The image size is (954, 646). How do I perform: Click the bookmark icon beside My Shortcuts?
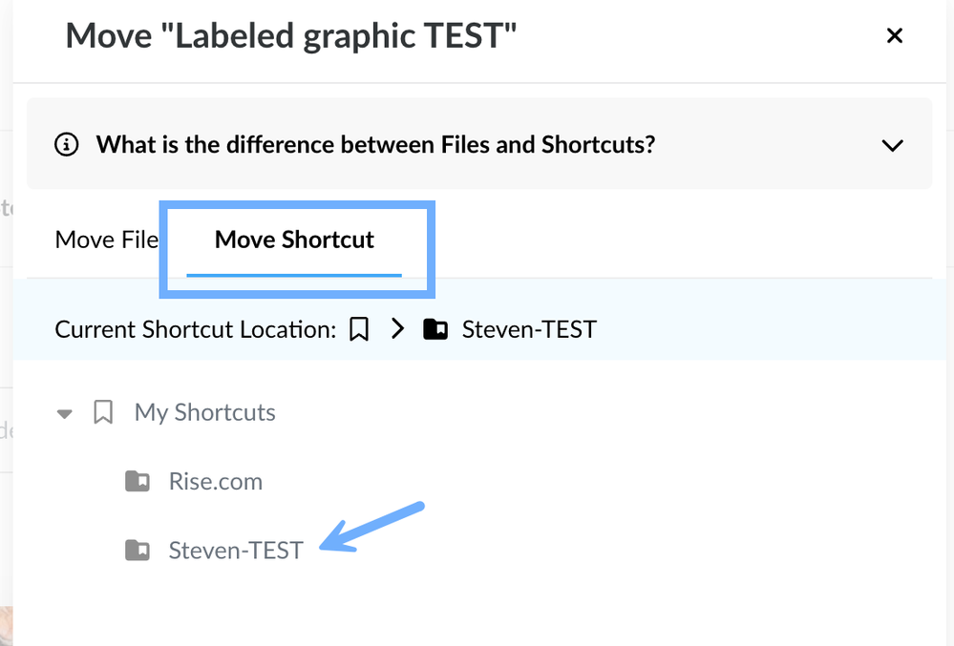pos(103,412)
